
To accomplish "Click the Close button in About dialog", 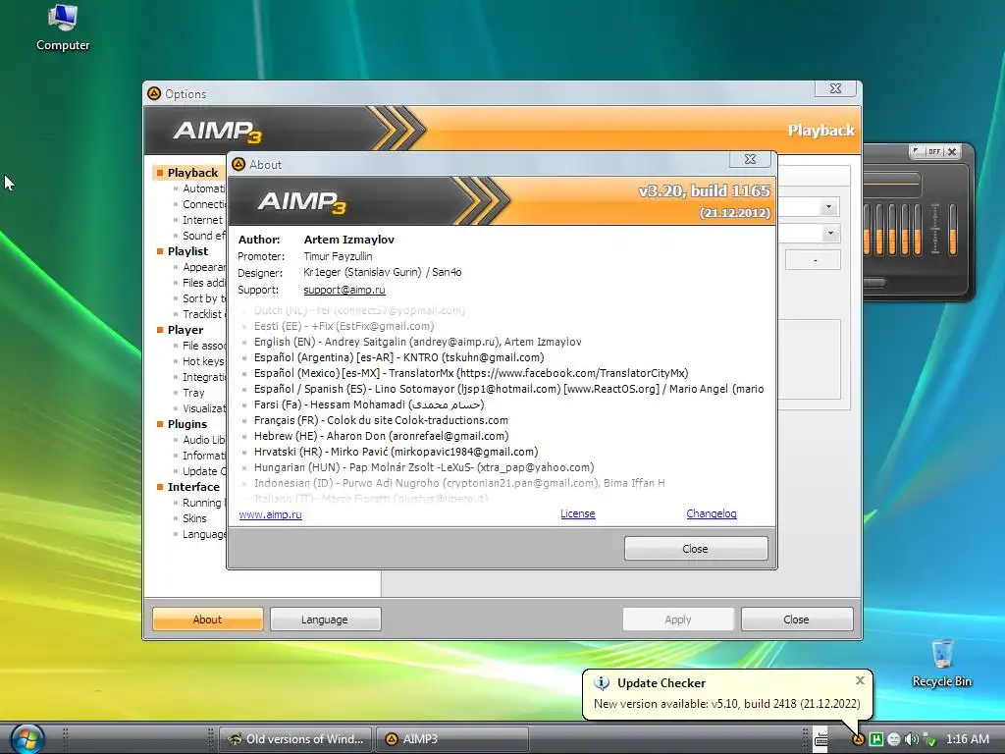I will (x=696, y=549).
